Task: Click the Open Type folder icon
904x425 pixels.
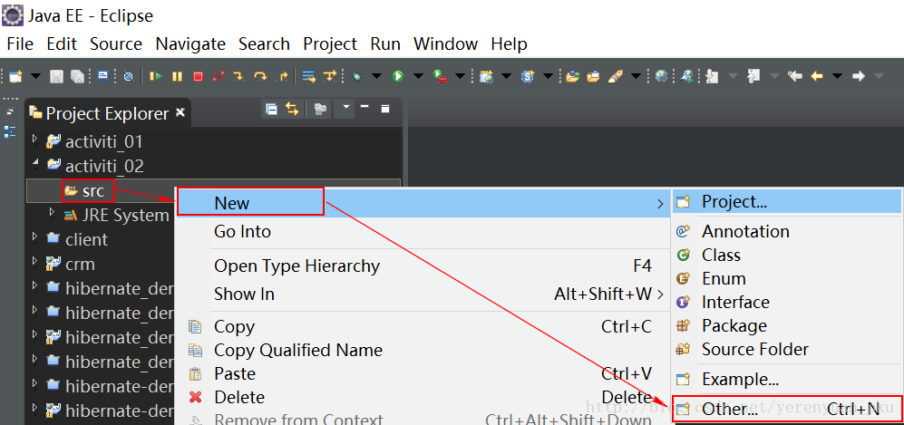Action: tap(572, 76)
